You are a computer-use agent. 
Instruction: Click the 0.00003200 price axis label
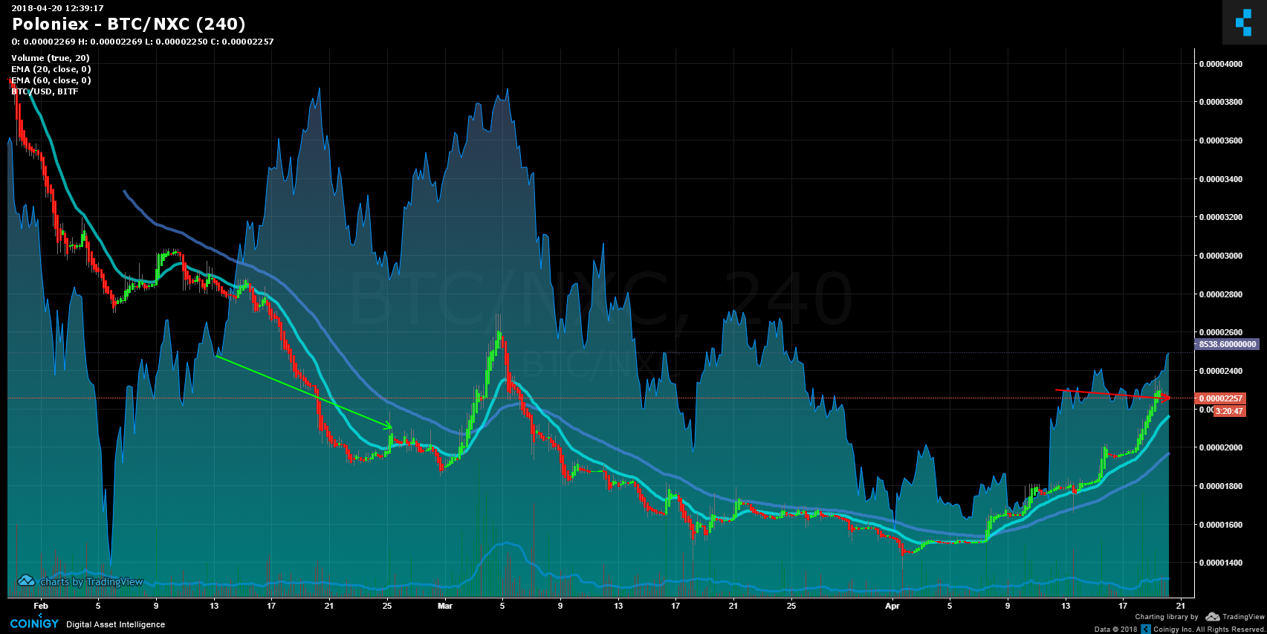click(x=1220, y=218)
